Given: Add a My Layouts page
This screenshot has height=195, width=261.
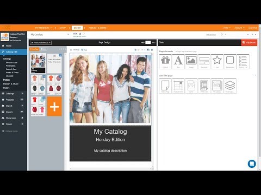Looking at the screenshot, I should 217,86.
